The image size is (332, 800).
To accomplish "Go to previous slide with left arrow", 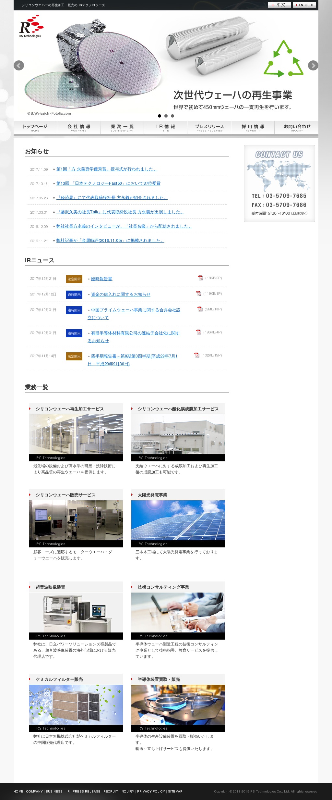I will [x=19, y=66].
